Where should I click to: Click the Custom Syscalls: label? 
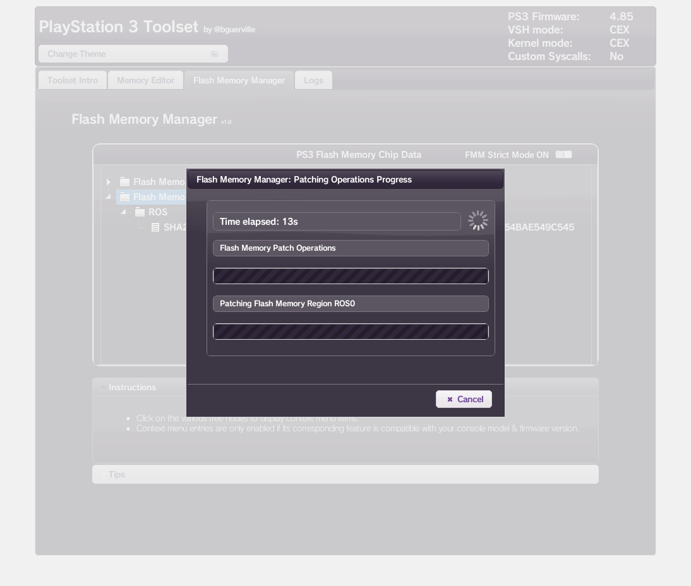click(549, 56)
